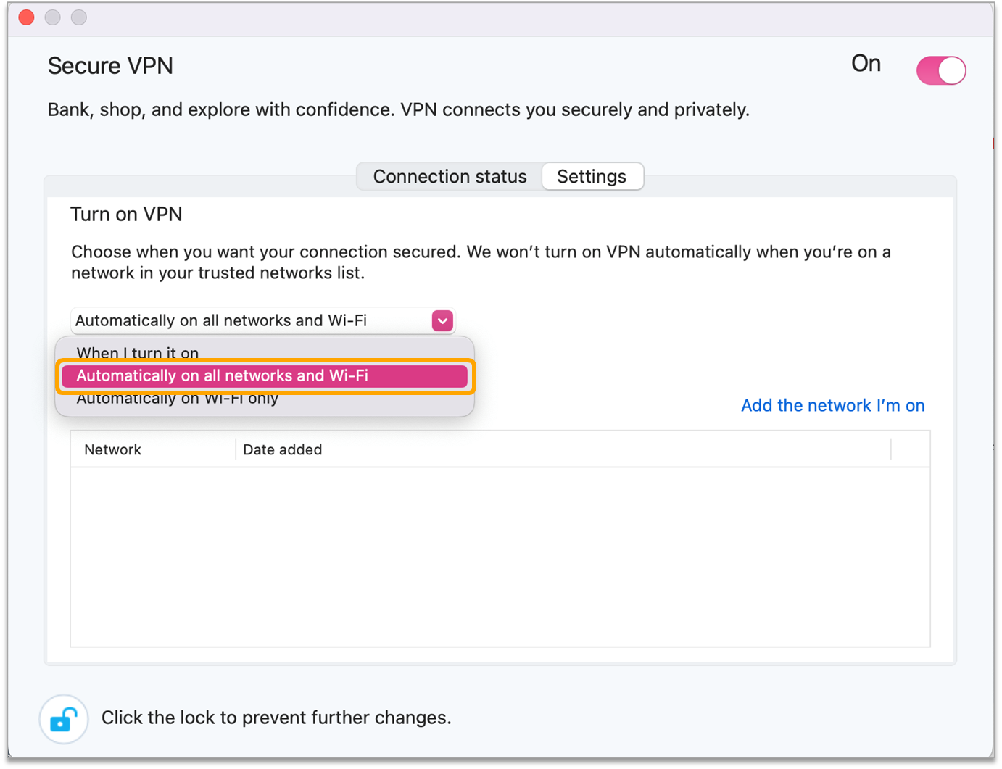Click the "Secure VPN" window heading
Viewport: 1002px width, 769px height.
[x=110, y=66]
